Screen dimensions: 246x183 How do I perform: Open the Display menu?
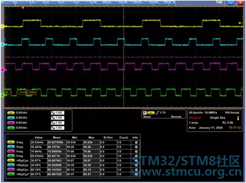pos(54,2)
